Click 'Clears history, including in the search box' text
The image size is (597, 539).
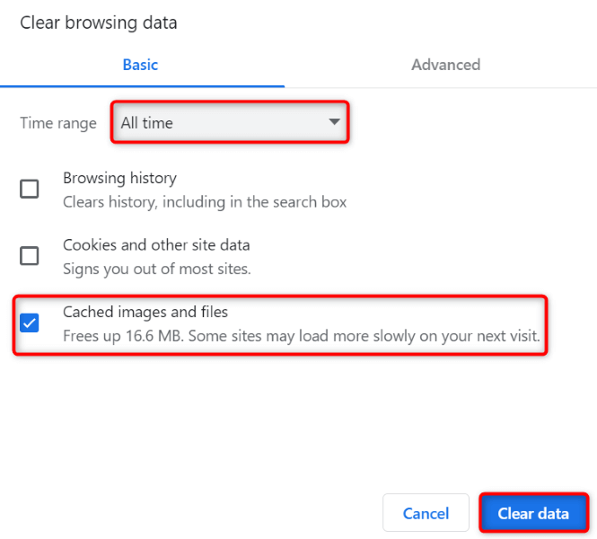[205, 202]
